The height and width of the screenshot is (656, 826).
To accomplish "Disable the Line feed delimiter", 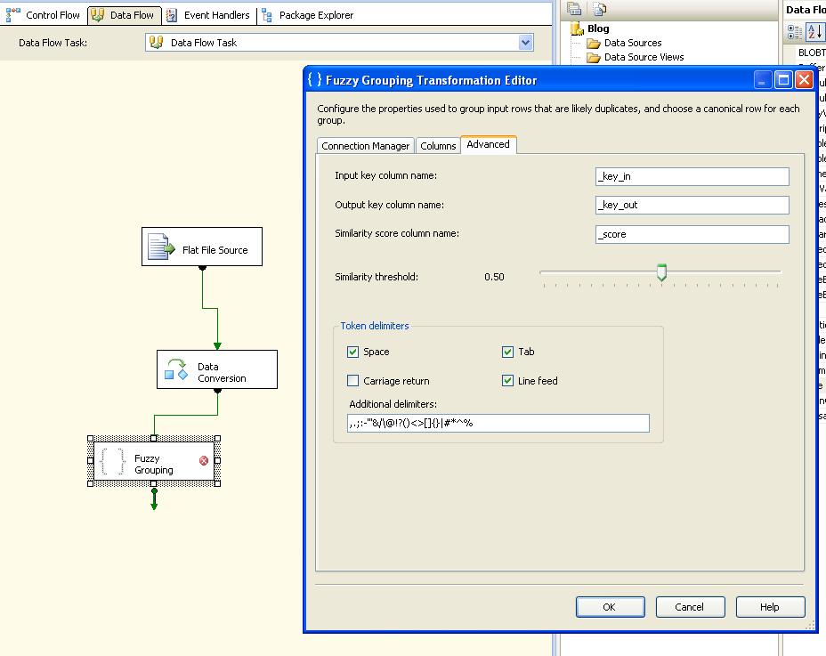I will pyautogui.click(x=508, y=380).
